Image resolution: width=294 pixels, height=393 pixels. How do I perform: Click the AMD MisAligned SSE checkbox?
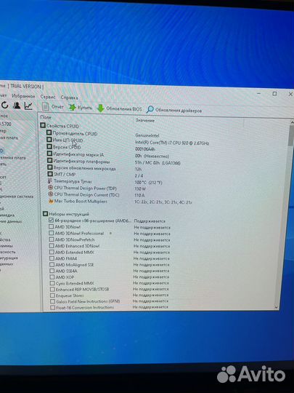click(x=52, y=264)
